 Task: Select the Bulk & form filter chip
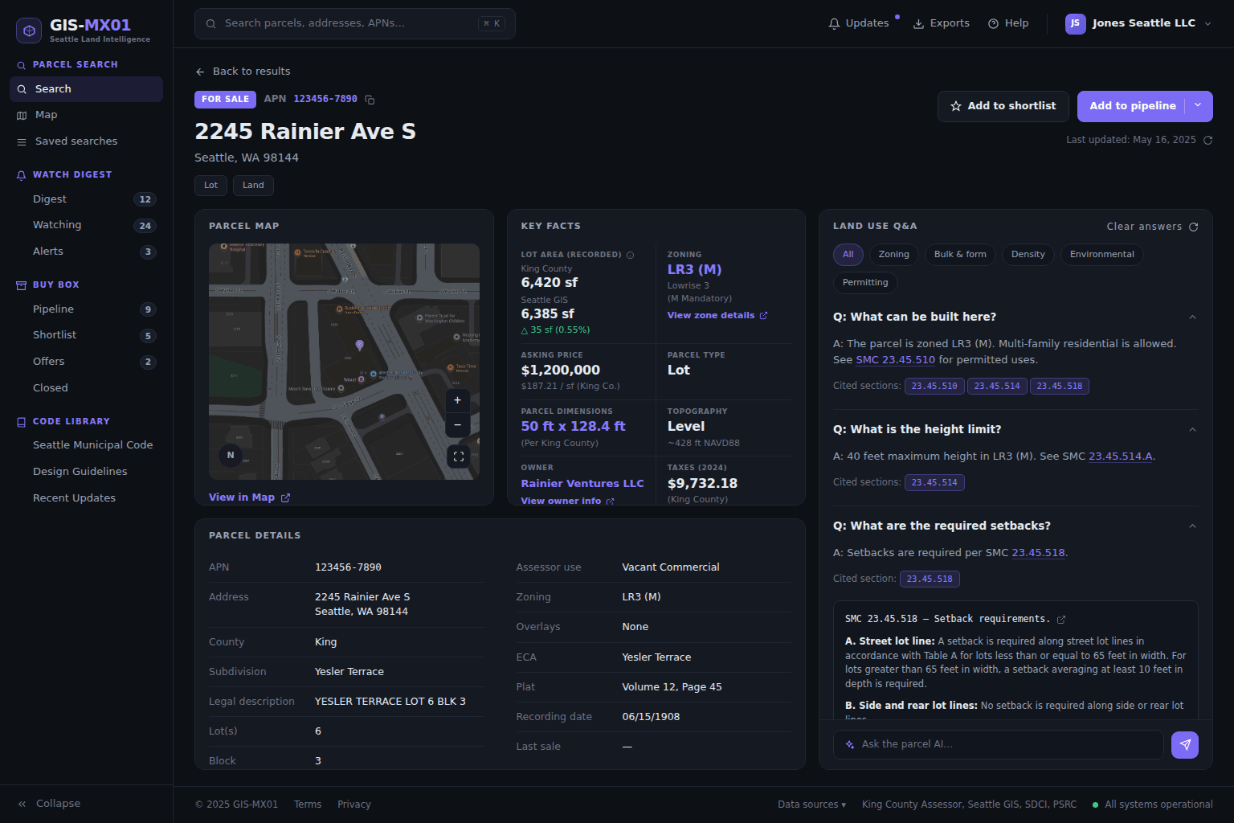pyautogui.click(x=960, y=255)
